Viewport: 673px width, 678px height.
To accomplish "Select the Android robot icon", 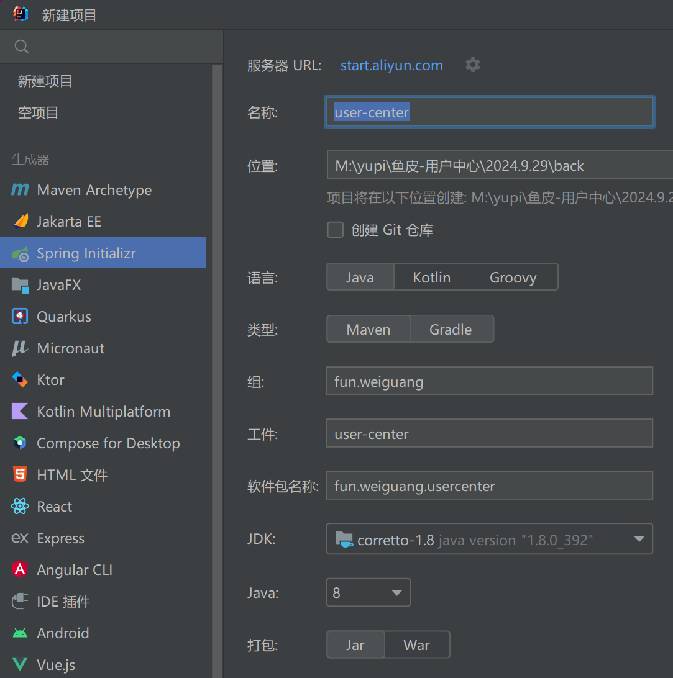I will [20, 633].
